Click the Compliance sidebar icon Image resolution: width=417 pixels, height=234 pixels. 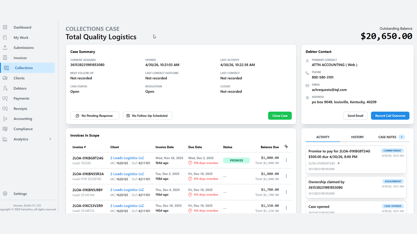tap(5, 129)
